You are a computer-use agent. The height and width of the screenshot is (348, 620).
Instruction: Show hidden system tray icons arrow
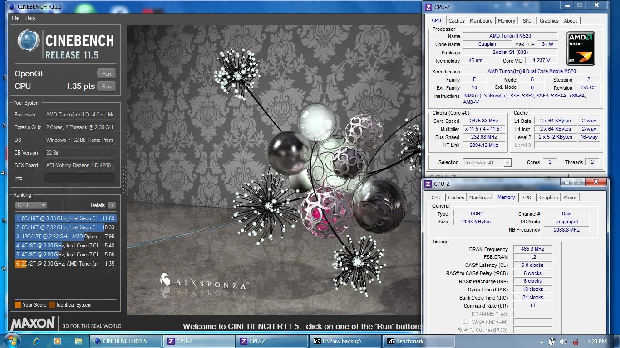click(x=541, y=342)
